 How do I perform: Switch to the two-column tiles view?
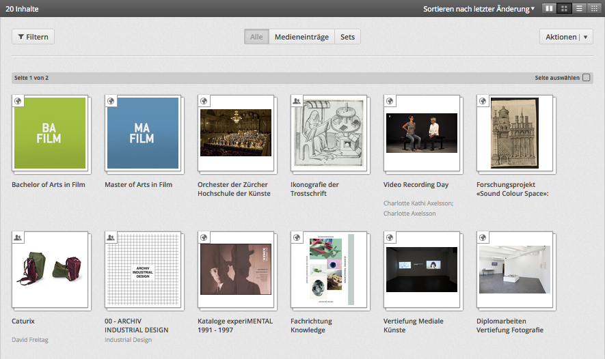[x=549, y=9]
